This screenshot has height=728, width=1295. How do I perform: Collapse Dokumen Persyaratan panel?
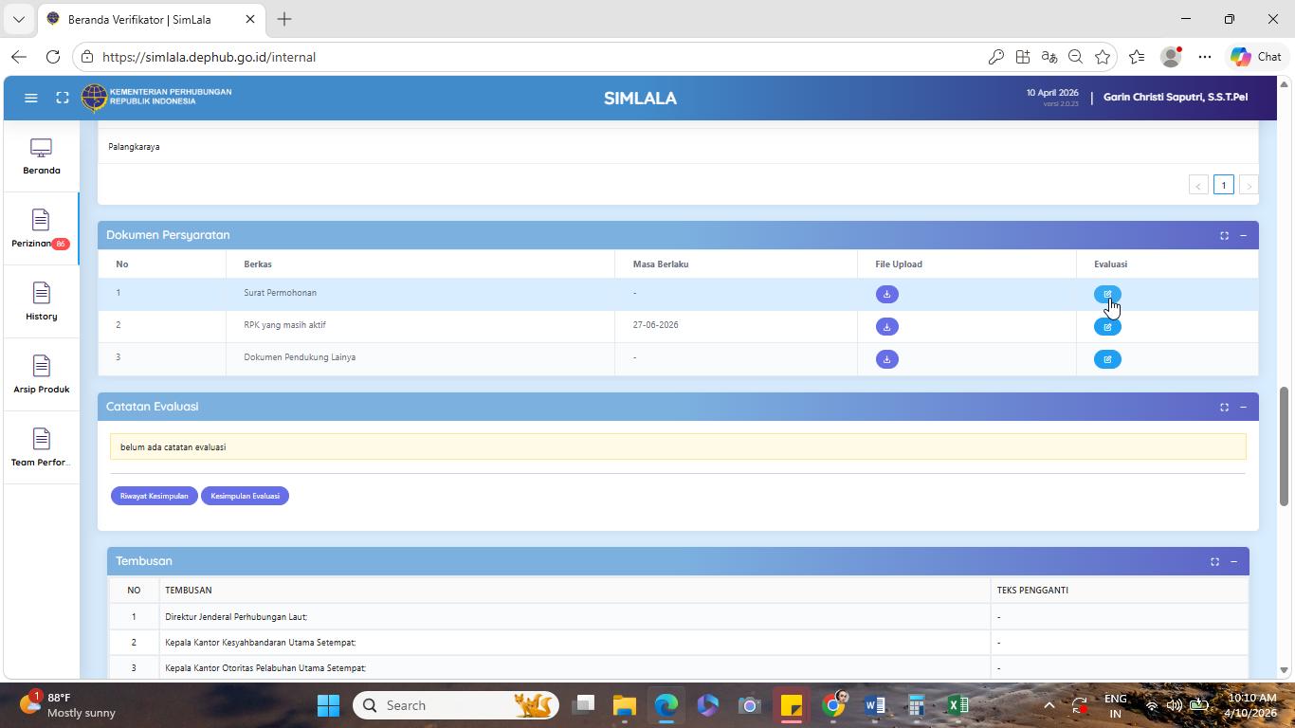click(1243, 235)
